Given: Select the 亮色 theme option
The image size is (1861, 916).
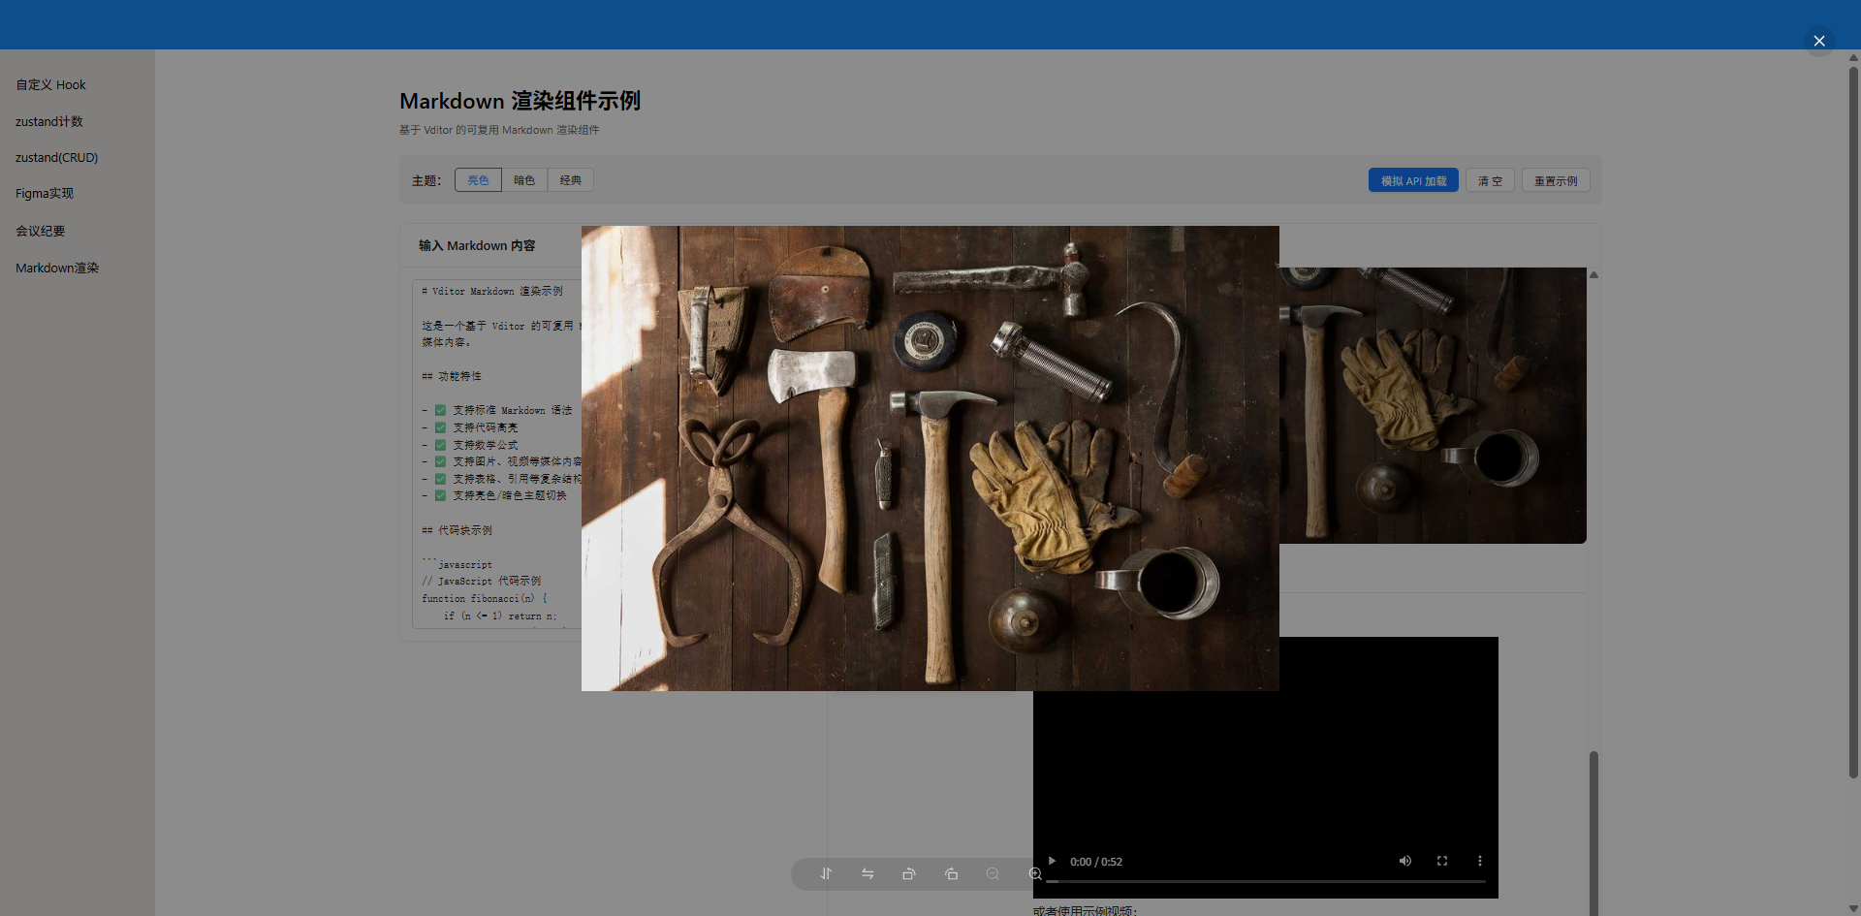Looking at the screenshot, I should [x=478, y=180].
